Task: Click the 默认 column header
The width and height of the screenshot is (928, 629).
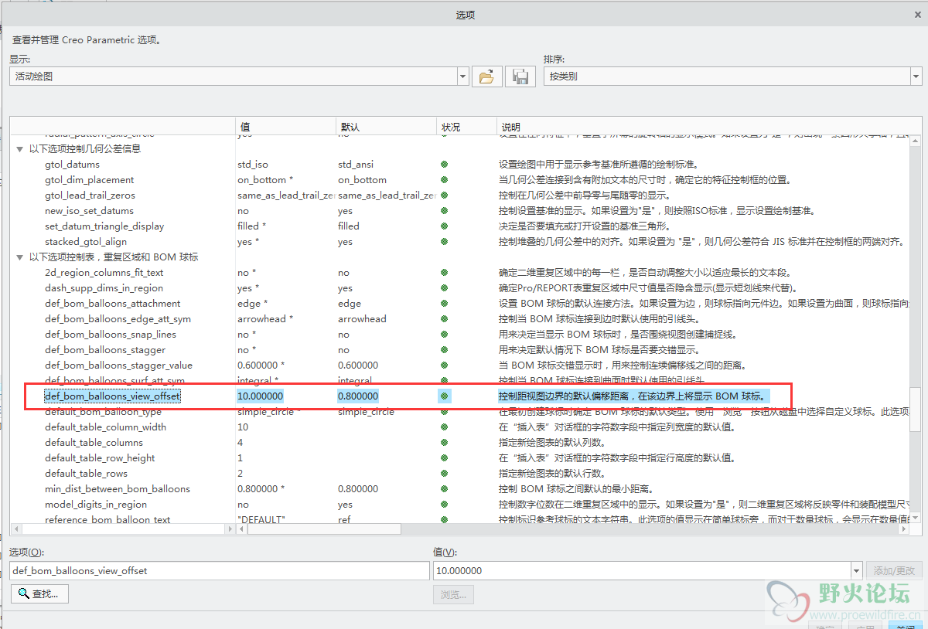Action: [x=385, y=127]
